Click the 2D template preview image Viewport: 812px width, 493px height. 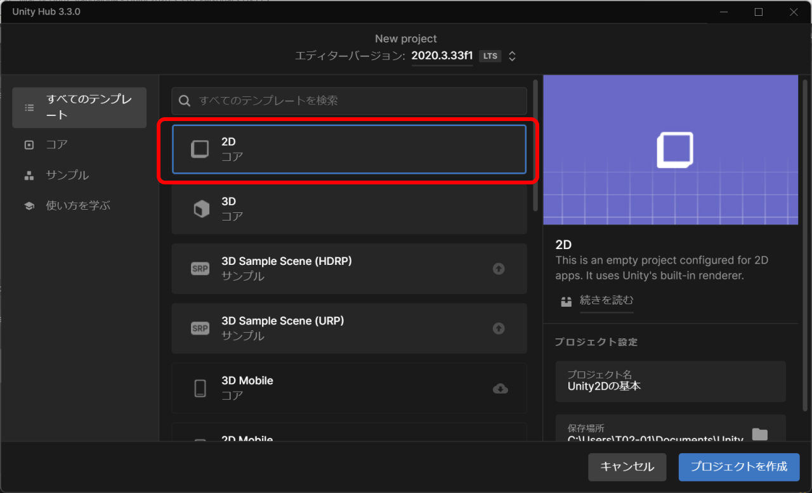[x=671, y=150]
